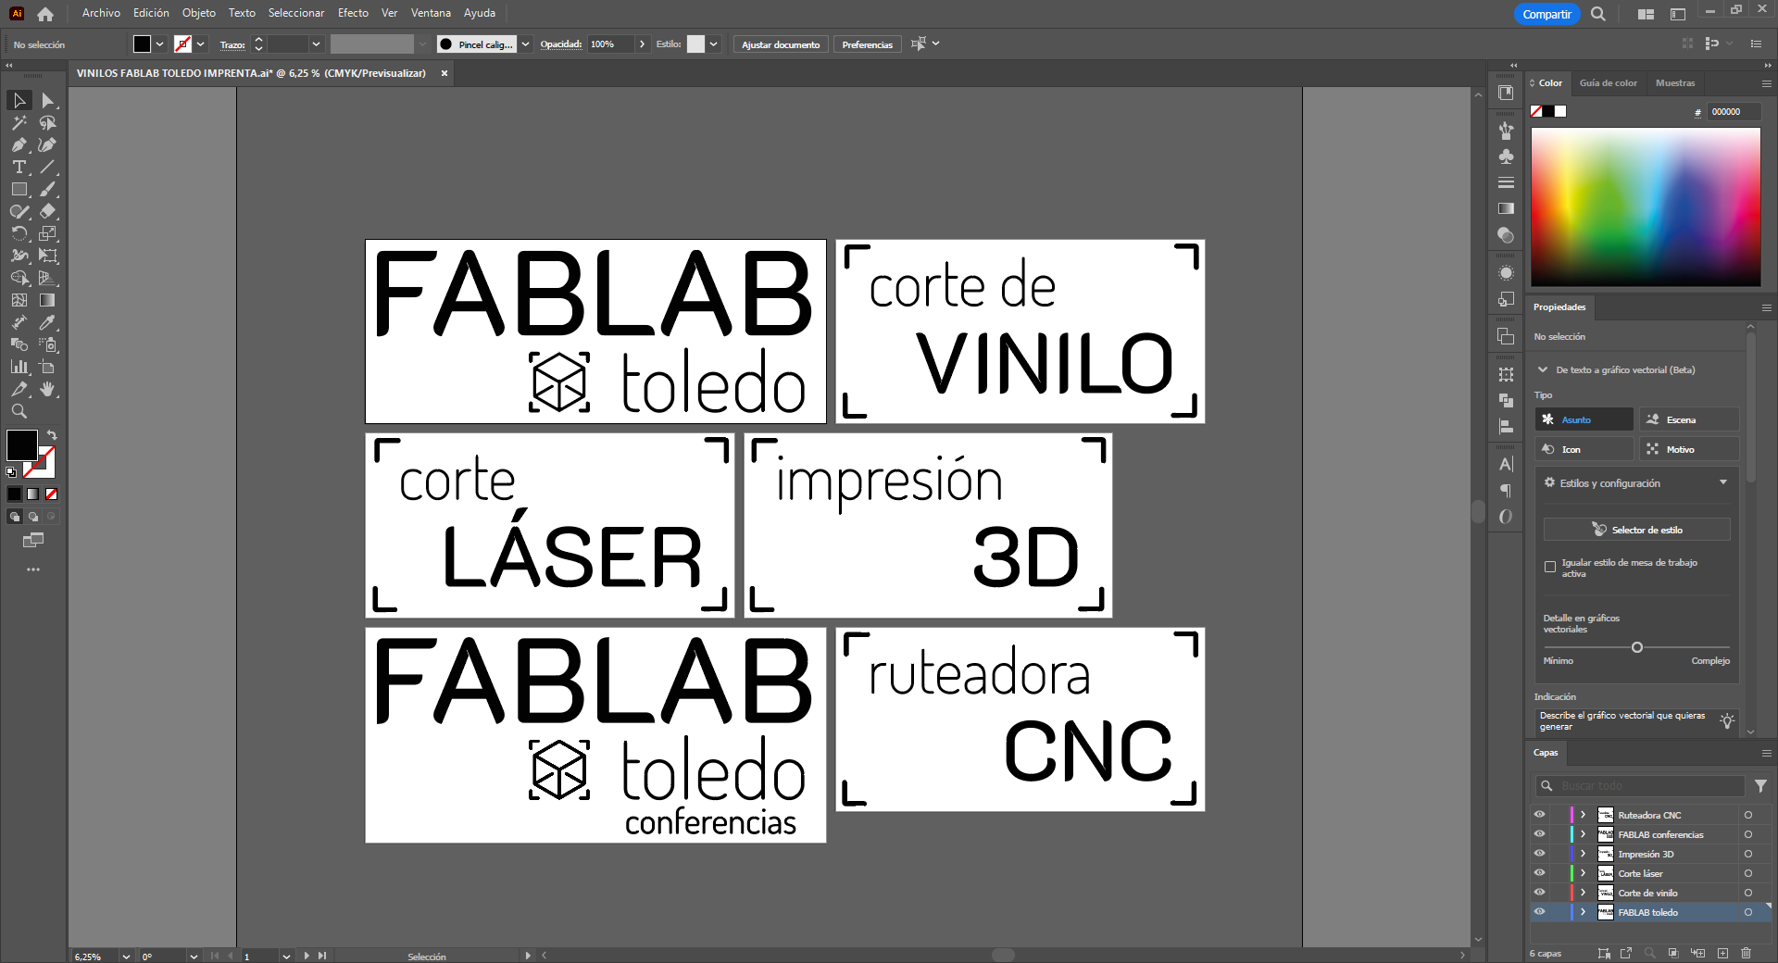Hide the FABLAB conferencias layer
This screenshot has width=1778, height=963.
(x=1539, y=834)
